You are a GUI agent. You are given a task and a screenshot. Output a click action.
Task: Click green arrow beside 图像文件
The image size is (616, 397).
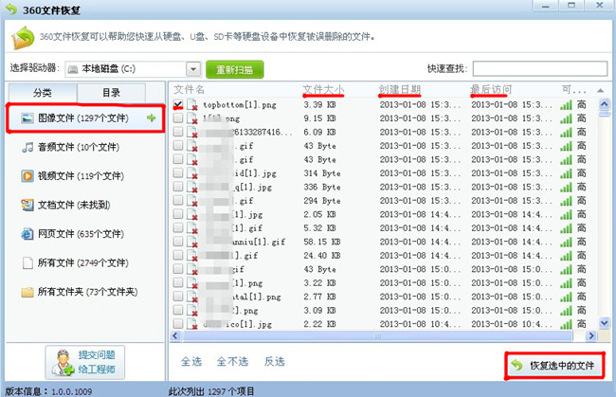pos(152,117)
